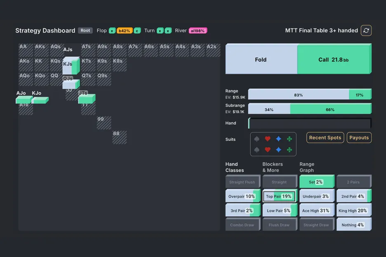Click the refresh icon beside MTT Final Table
This screenshot has width=386, height=257.
pyautogui.click(x=366, y=30)
